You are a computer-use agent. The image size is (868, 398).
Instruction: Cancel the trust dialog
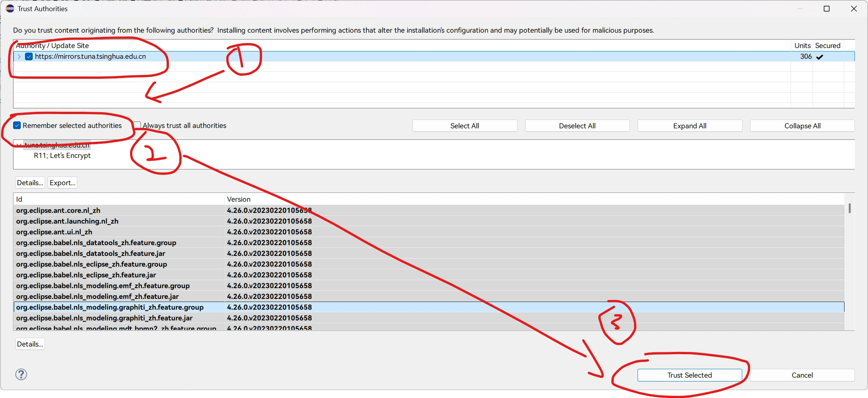point(802,375)
